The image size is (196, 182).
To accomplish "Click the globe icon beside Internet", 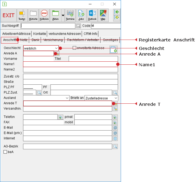I will point(115,138).
